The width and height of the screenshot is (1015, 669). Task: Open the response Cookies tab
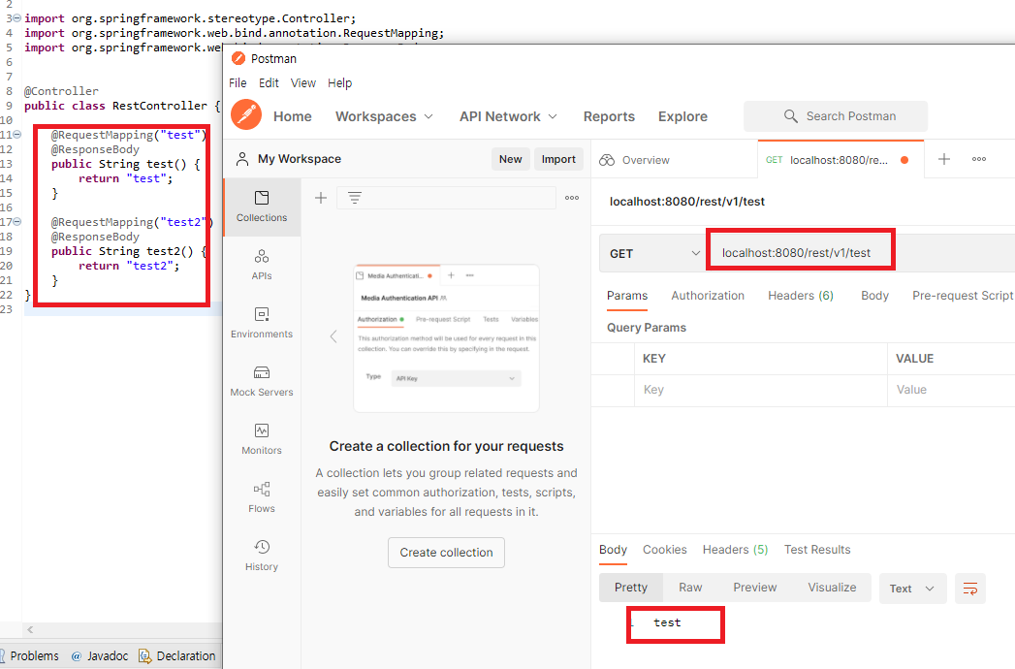665,549
